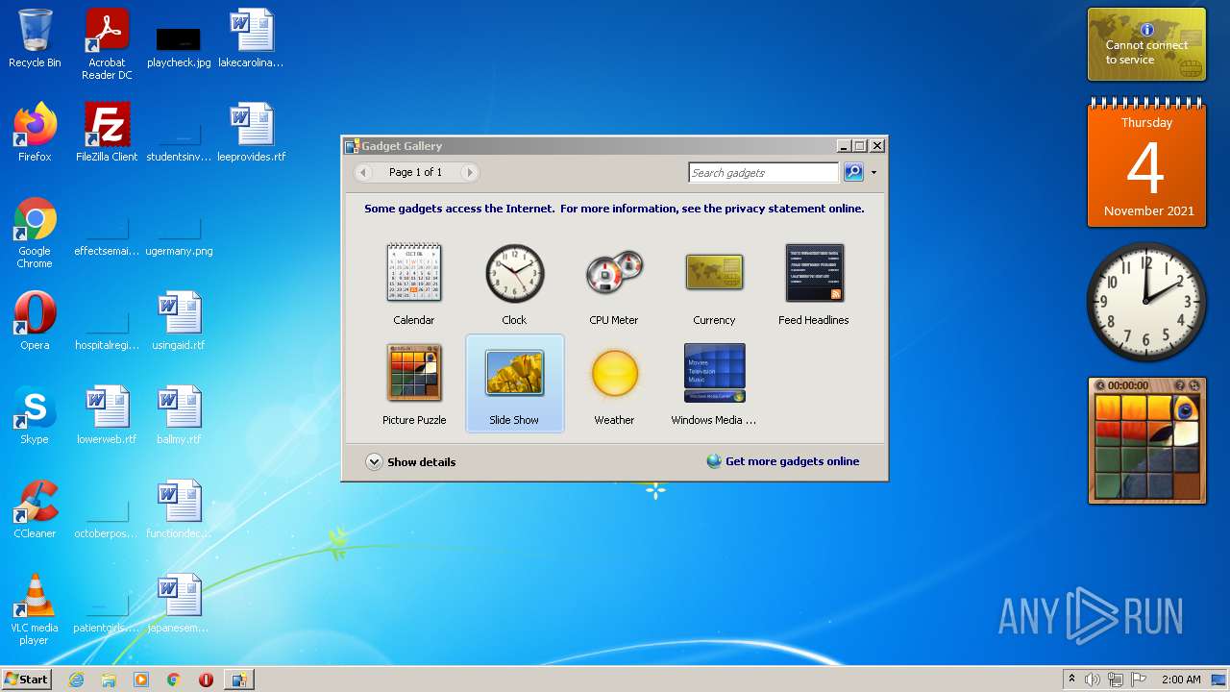Select the ugermany.png file
The image size is (1230, 692).
click(179, 236)
